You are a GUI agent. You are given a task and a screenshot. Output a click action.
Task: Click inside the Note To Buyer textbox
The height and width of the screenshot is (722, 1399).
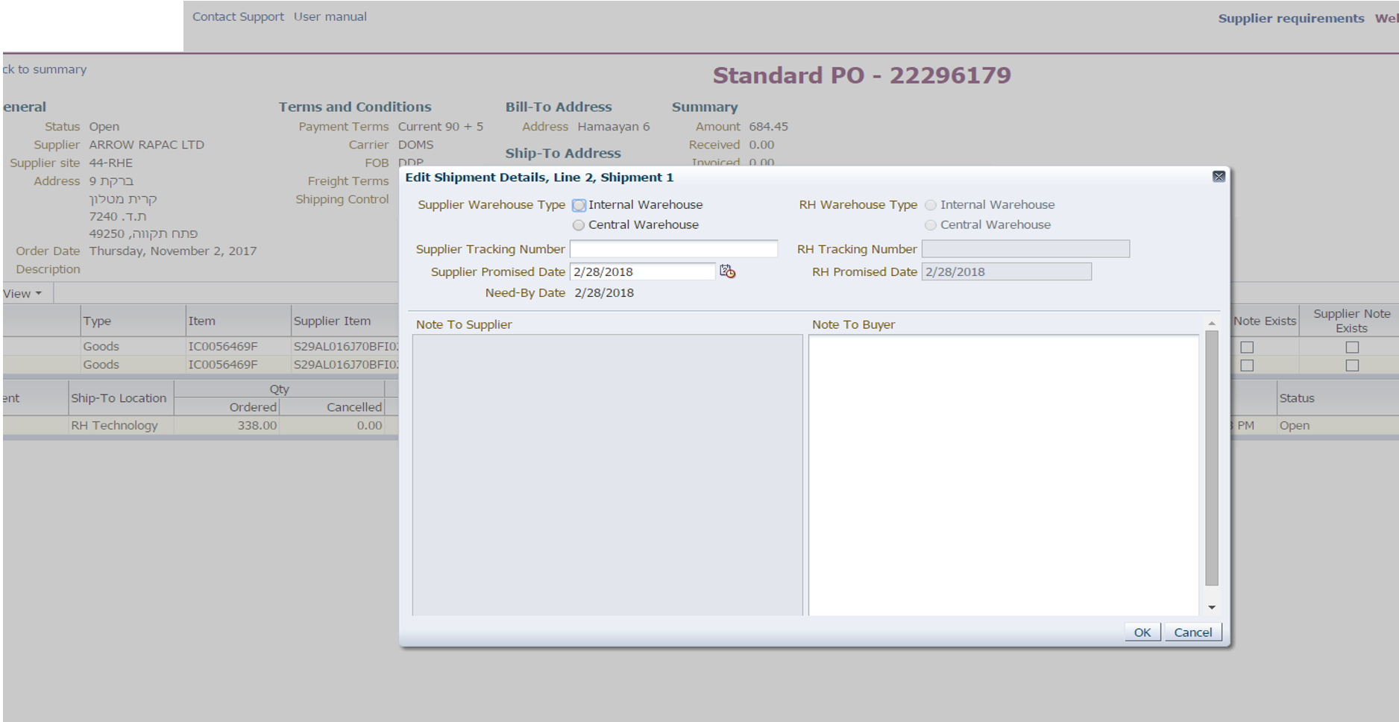tap(1003, 474)
